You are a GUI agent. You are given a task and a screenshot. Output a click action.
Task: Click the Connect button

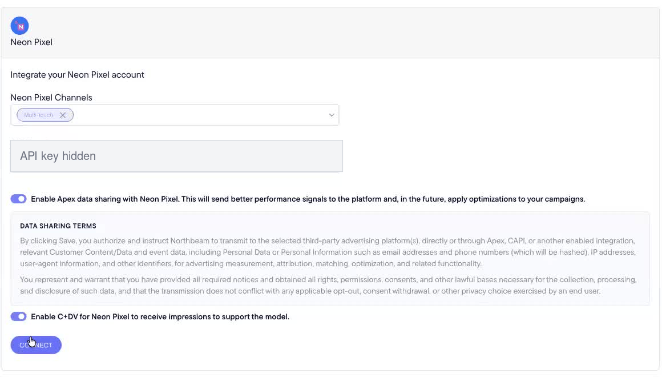click(x=36, y=345)
